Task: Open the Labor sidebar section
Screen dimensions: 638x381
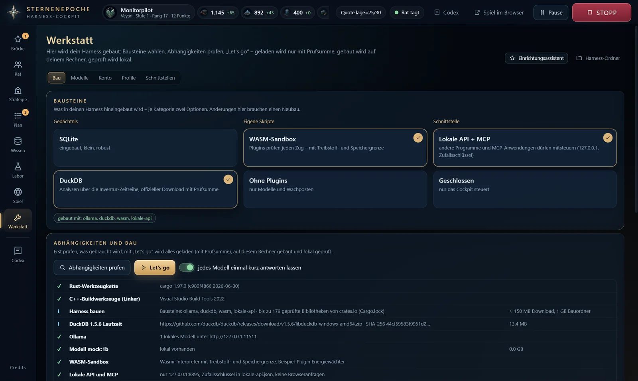Action: click(18, 170)
